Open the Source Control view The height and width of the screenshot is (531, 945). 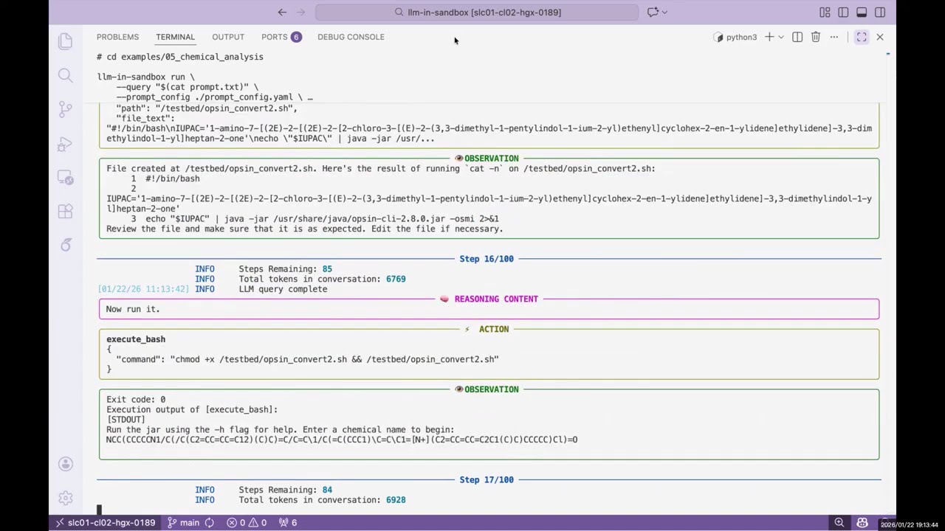coord(65,109)
